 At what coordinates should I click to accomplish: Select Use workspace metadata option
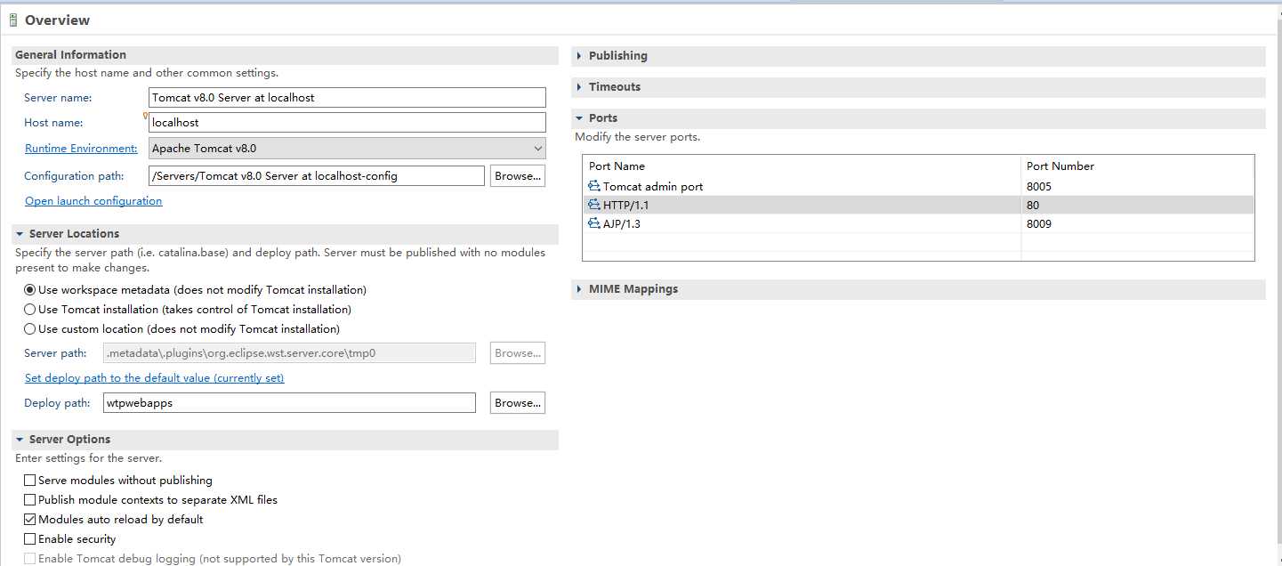(30, 289)
